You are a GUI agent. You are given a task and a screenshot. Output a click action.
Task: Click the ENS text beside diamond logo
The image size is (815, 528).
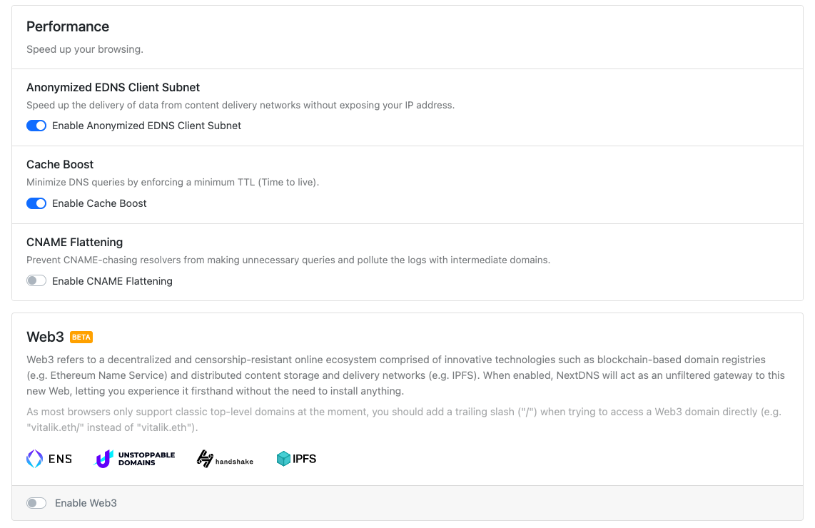[60, 459]
